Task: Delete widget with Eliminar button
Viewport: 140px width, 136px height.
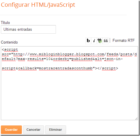Action: (56, 130)
